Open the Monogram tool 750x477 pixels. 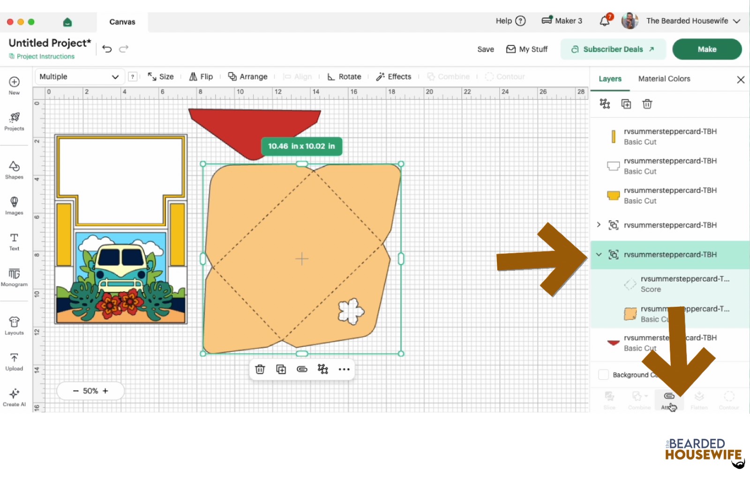(x=14, y=277)
